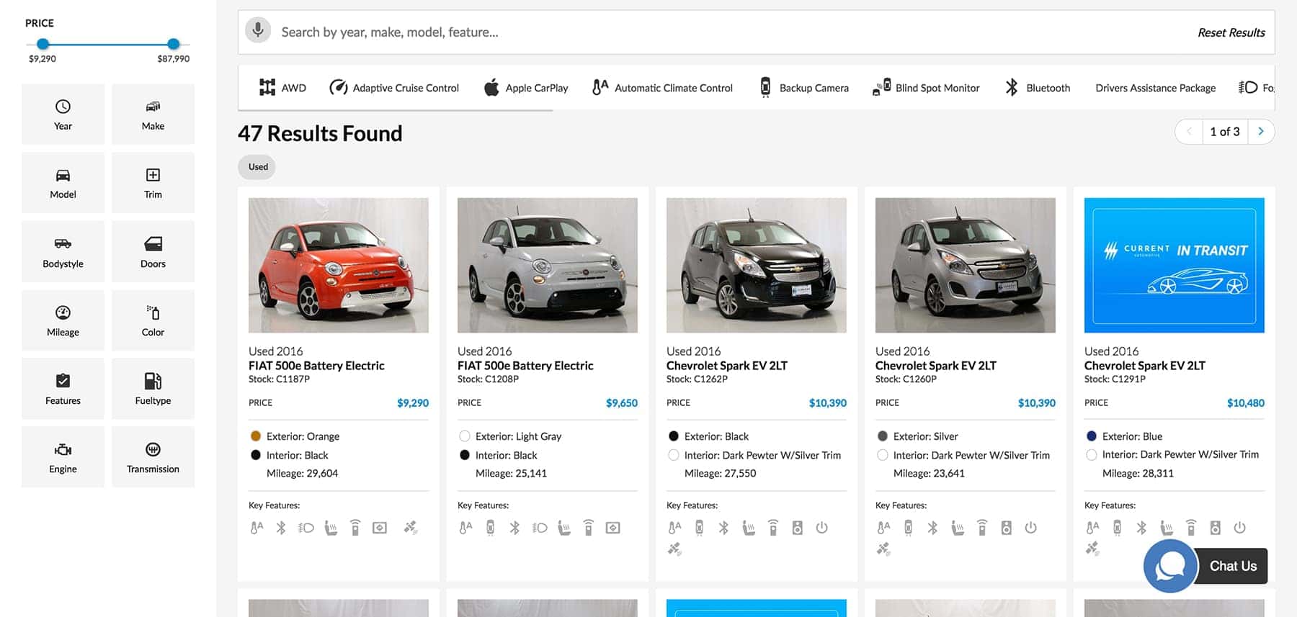
Task: Click the orange exterior color swatch
Action: click(256, 436)
